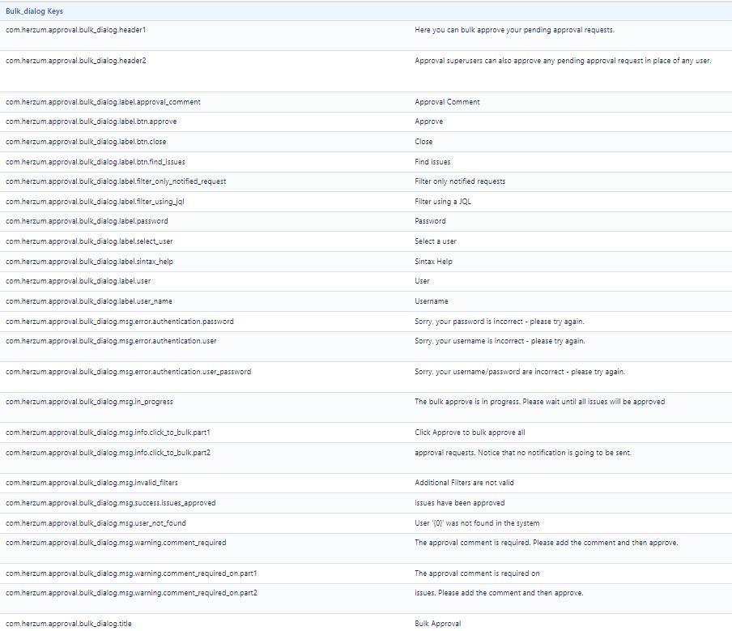Click the bulk_dialog.label.select_user key

coord(89,241)
